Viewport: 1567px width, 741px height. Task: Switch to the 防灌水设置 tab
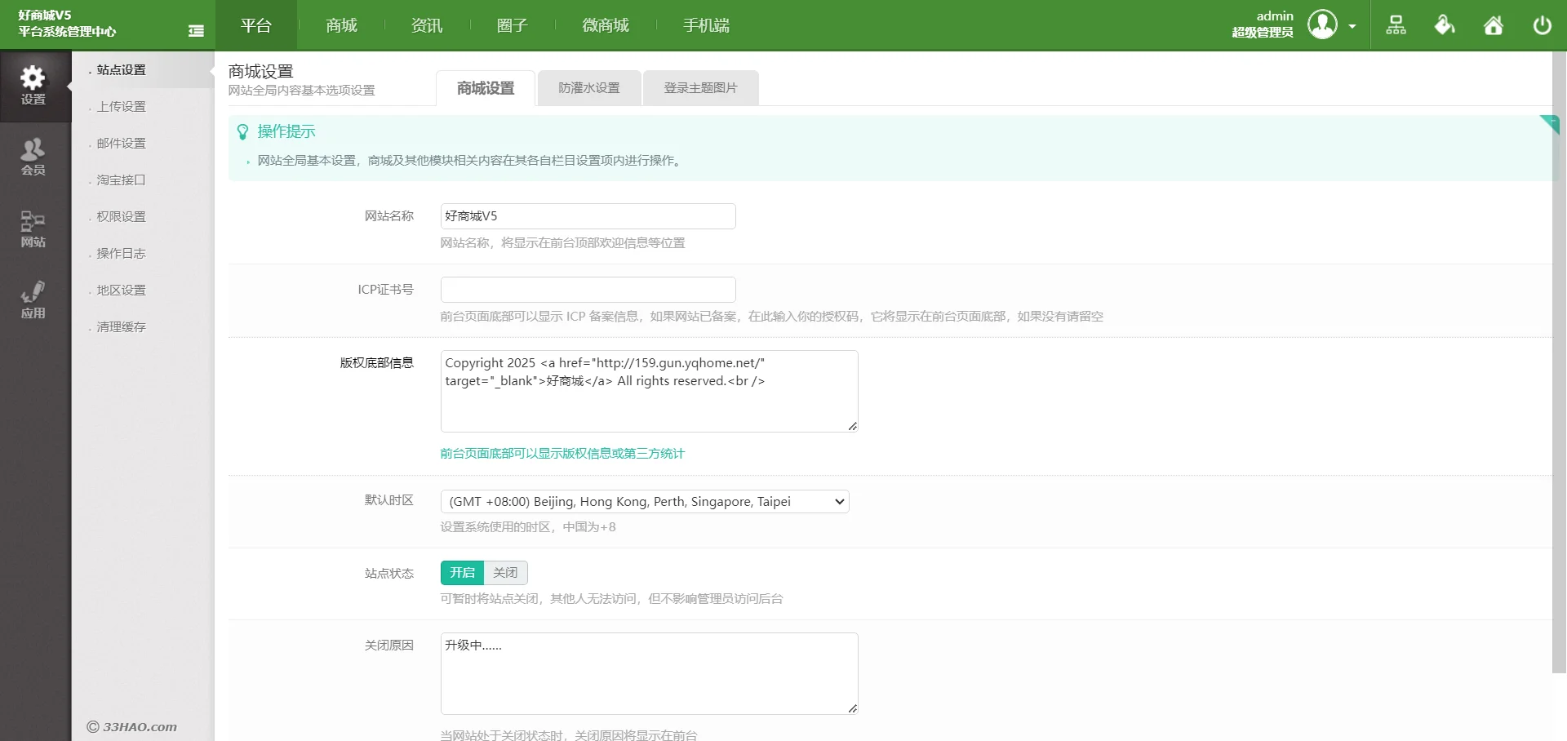coord(588,88)
